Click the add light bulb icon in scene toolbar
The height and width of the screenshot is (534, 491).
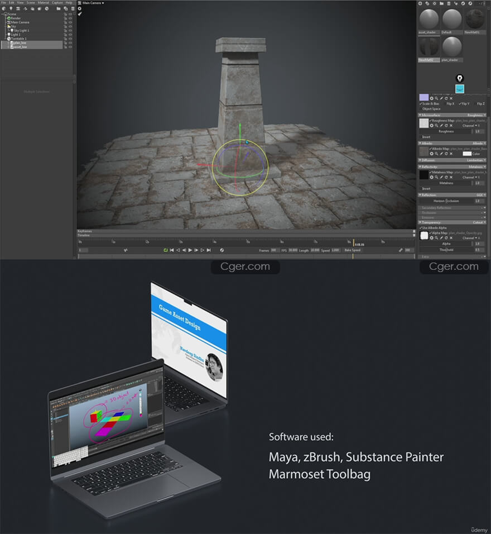[11, 8]
